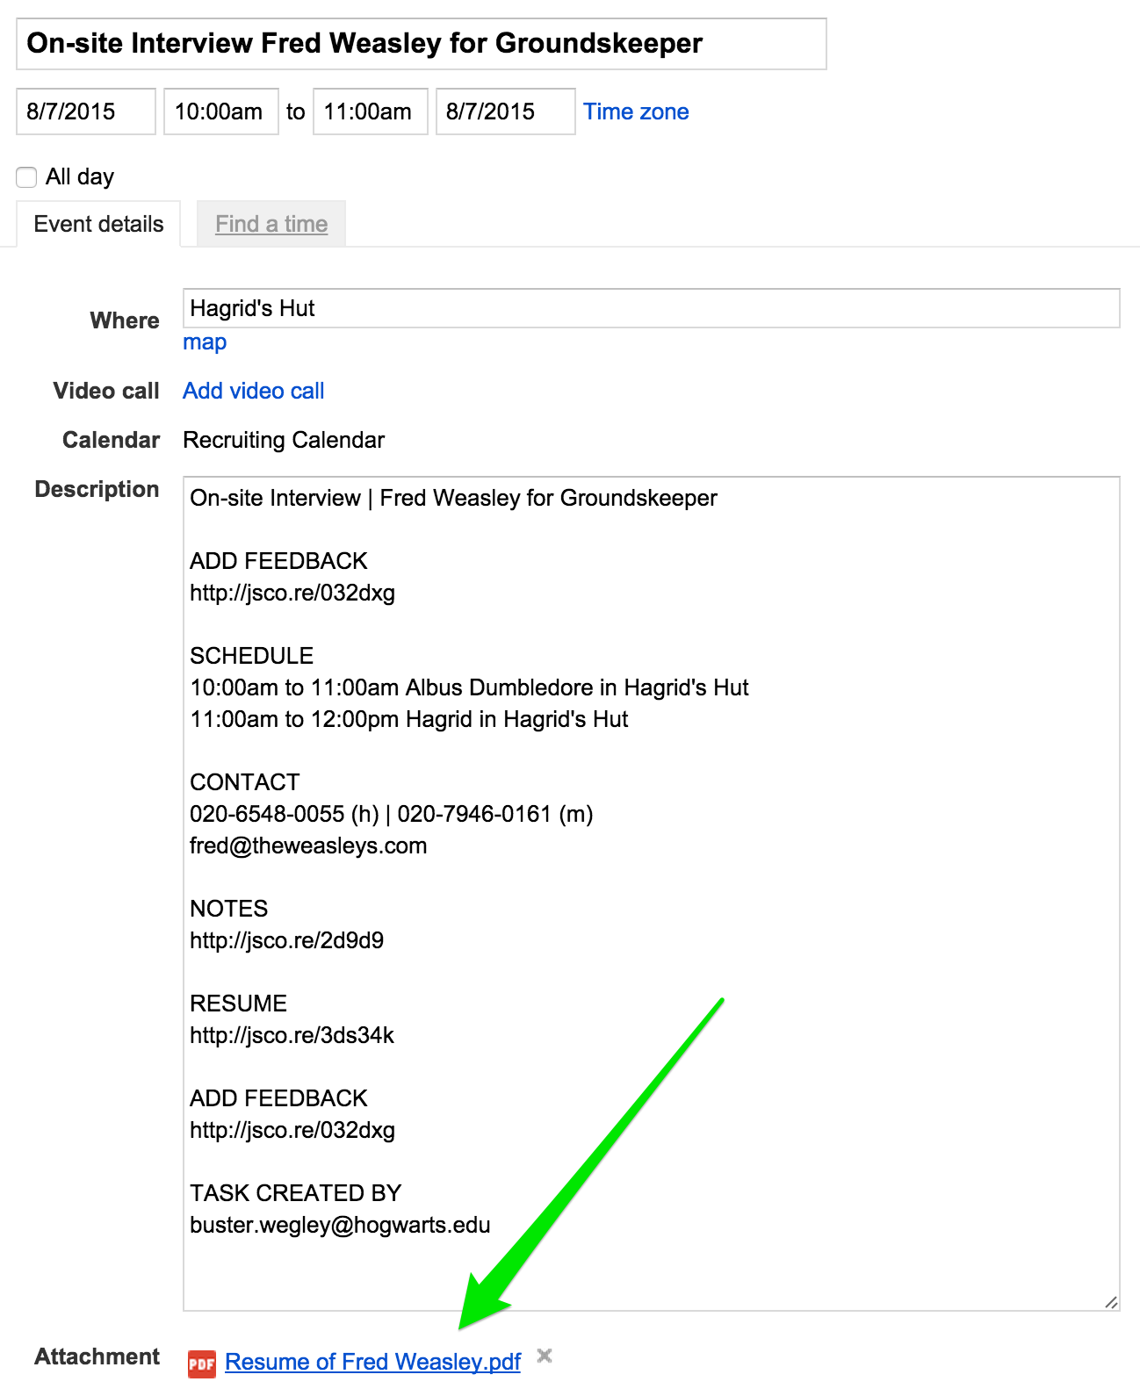Click the end date field after 11:00am
Viewport: 1140px width, 1396px height.
(506, 112)
